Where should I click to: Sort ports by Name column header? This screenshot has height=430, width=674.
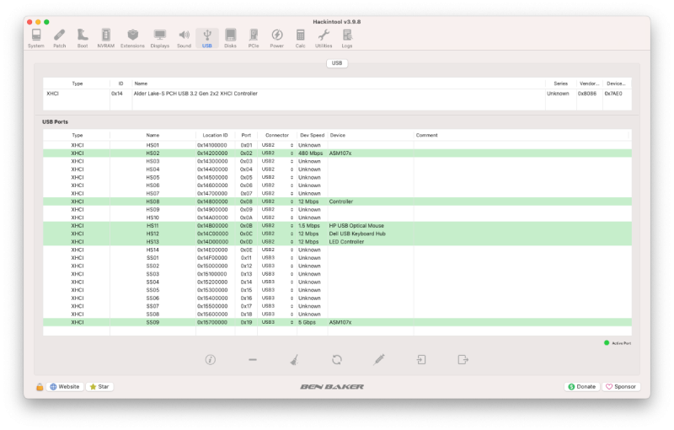[x=152, y=135]
